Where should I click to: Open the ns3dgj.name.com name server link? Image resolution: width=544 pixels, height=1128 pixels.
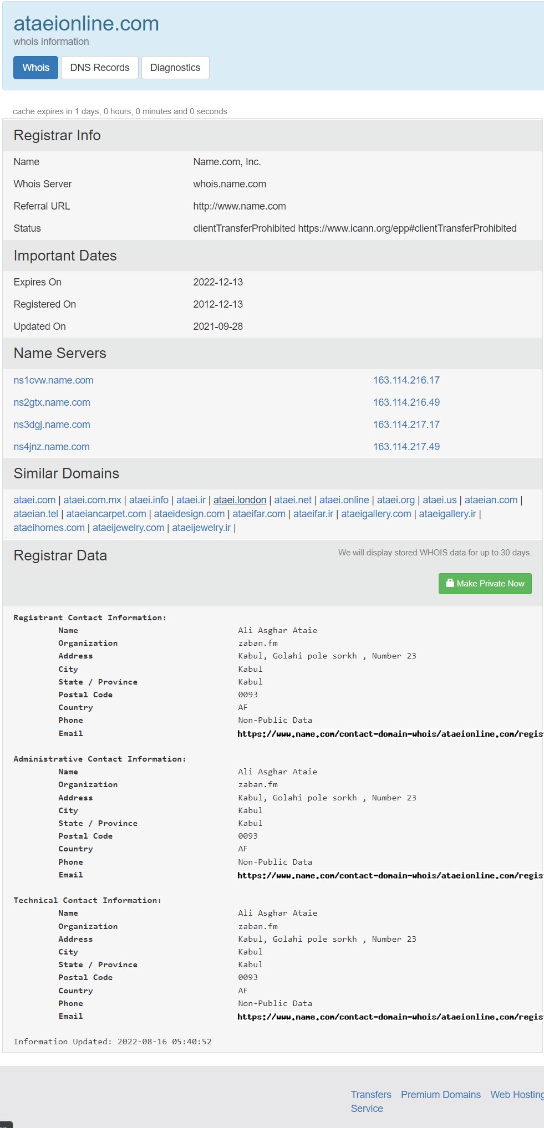click(52, 425)
